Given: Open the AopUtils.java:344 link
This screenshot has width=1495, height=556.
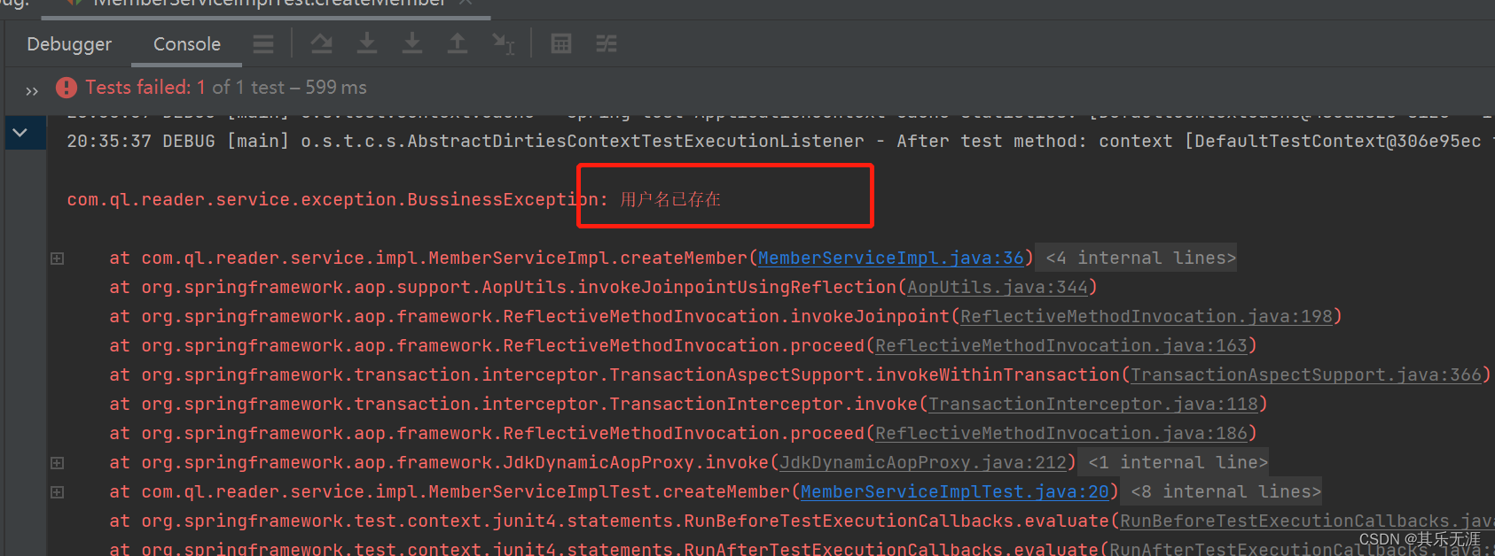Looking at the screenshot, I should point(998,287).
